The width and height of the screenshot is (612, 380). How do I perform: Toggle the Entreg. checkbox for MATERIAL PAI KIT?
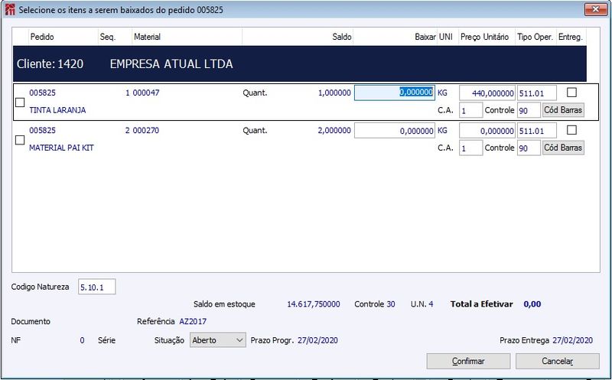coord(571,130)
